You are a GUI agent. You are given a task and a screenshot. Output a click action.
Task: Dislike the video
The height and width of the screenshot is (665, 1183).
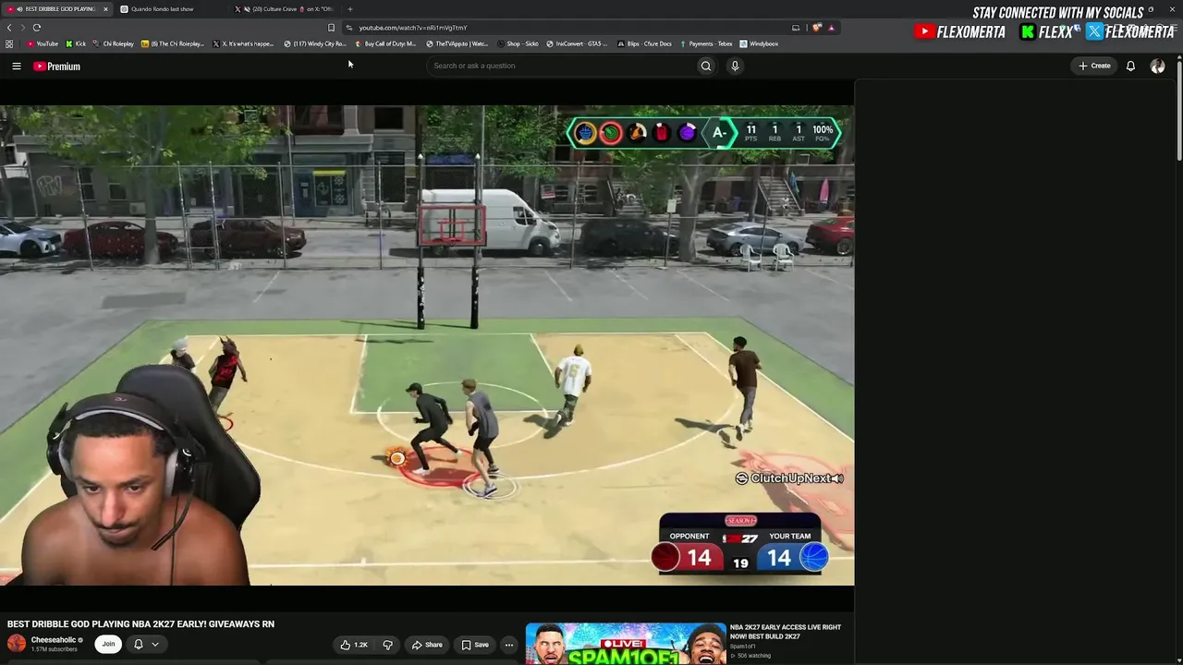tap(388, 645)
